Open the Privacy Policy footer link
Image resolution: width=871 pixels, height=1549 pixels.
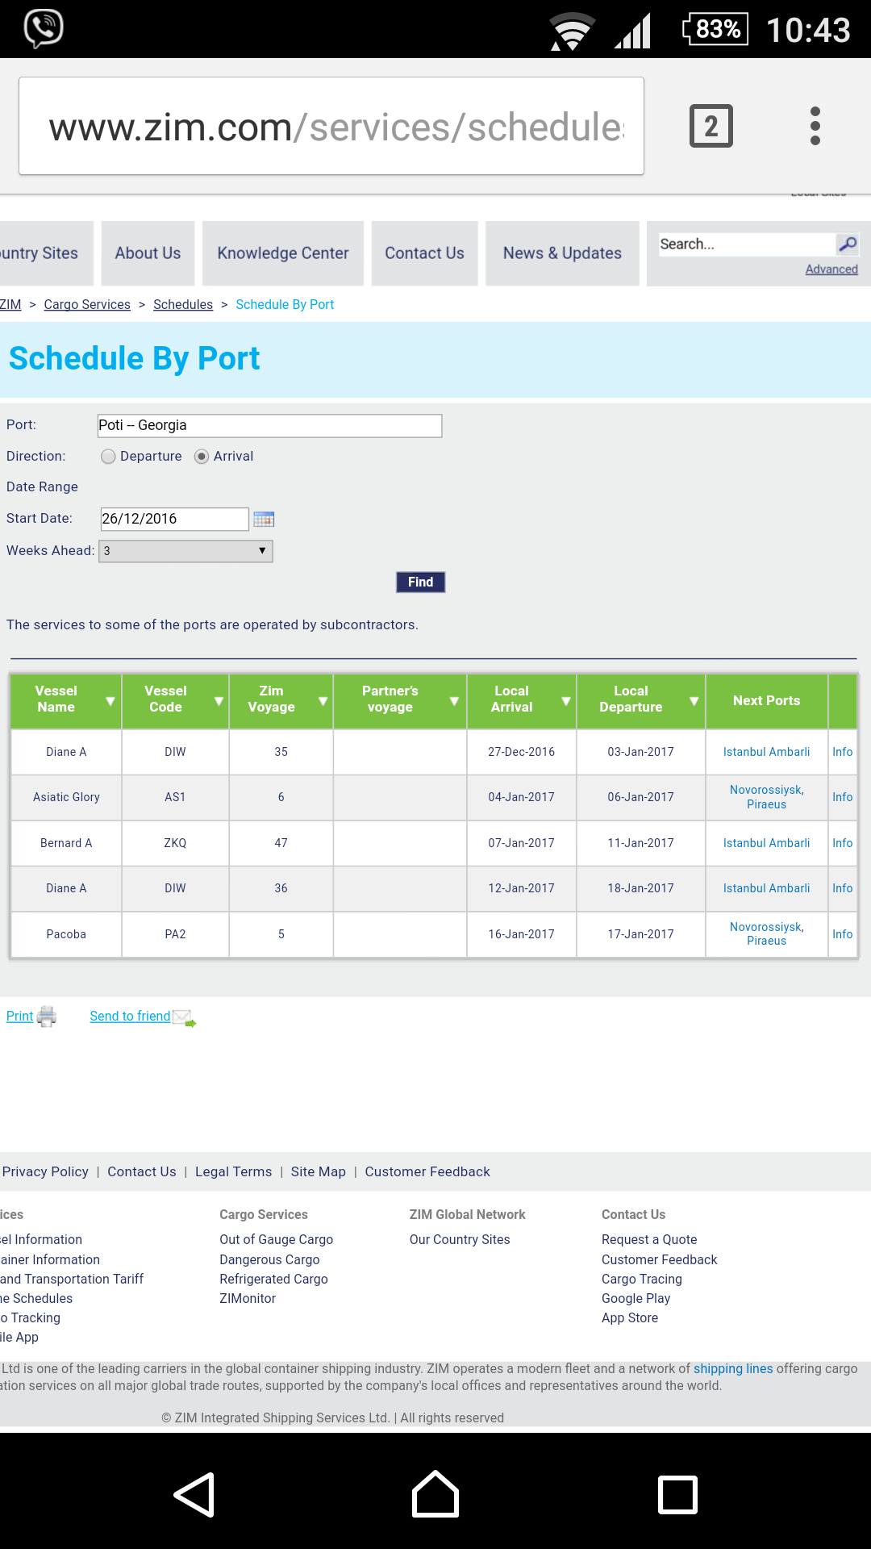(x=45, y=1171)
